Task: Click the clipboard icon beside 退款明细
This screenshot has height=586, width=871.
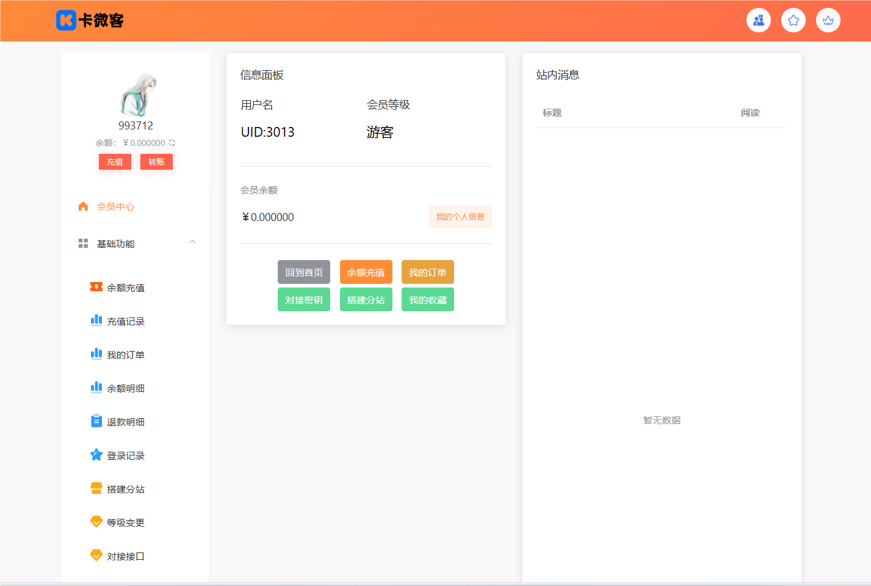Action: (96, 421)
